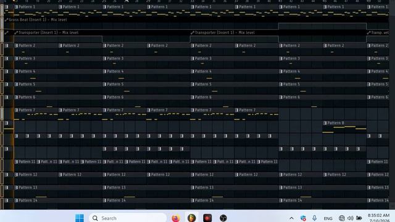Open menu icon of Pattern 3 clip at bar 17
Image resolution: width=395 pixels, height=222 pixels.
[x=16, y=59]
